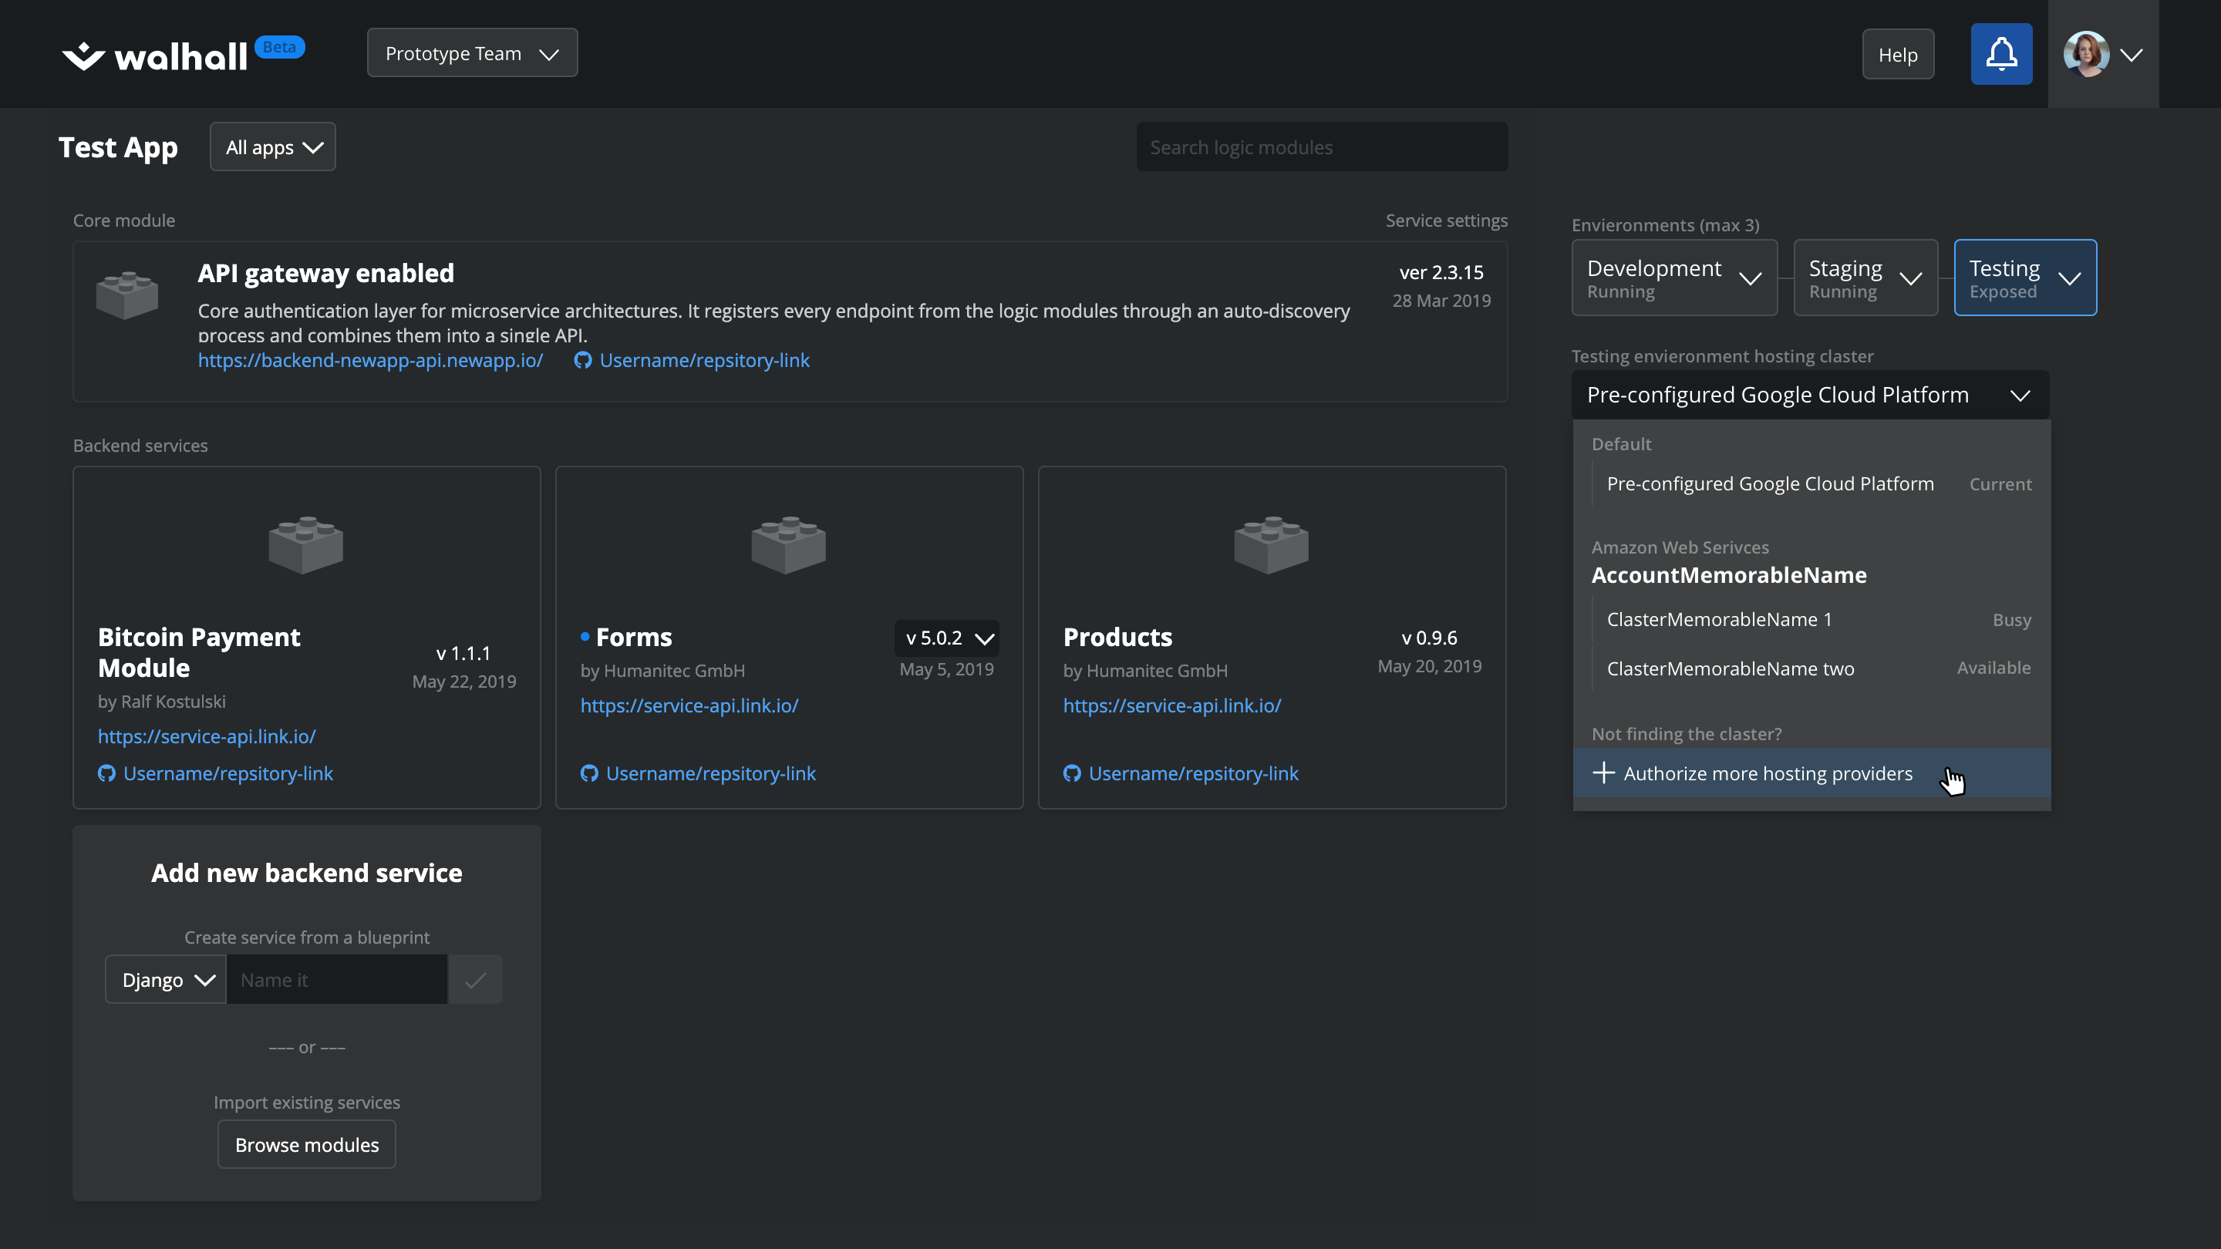Viewport: 2221px width, 1249px height.
Task: Click the checkmark to confirm new service name
Action: coord(475,979)
